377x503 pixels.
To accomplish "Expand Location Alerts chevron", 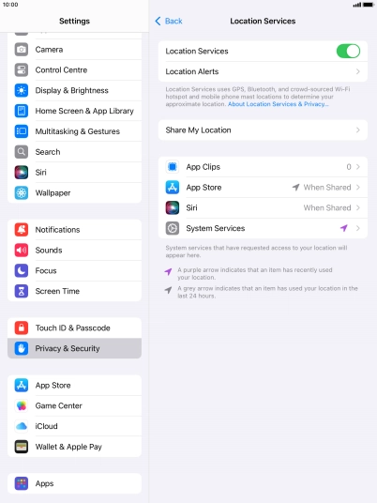I will pyautogui.click(x=357, y=71).
